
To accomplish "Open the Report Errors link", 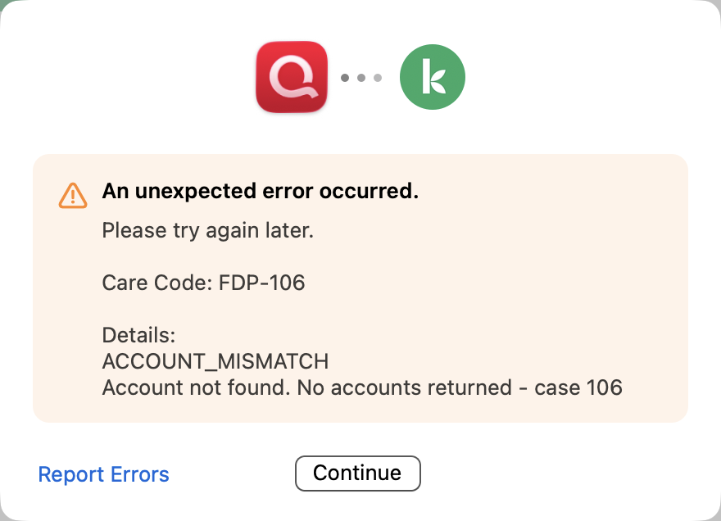I will coord(104,474).
